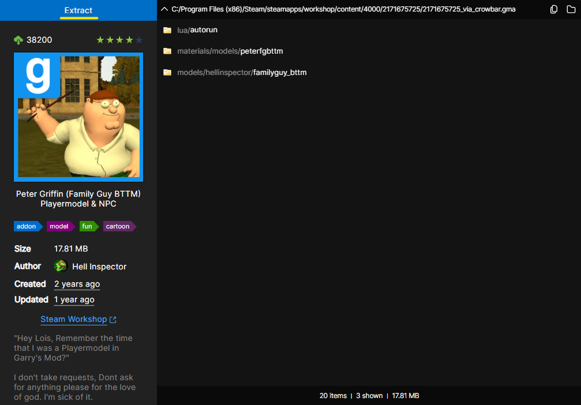Click the star rating display
Viewport: 581px width, 405px height.
(x=119, y=40)
